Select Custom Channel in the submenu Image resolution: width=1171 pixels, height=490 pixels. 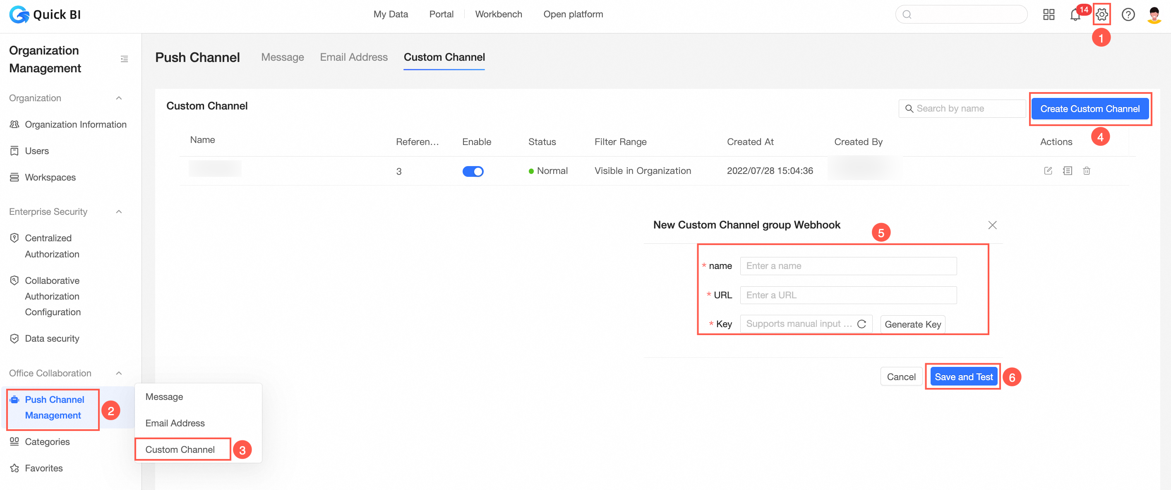pos(180,449)
